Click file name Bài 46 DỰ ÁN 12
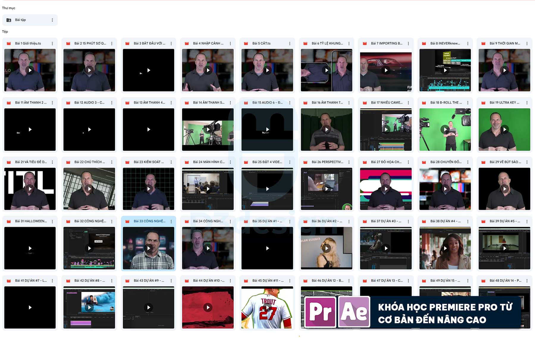 [x=327, y=281]
